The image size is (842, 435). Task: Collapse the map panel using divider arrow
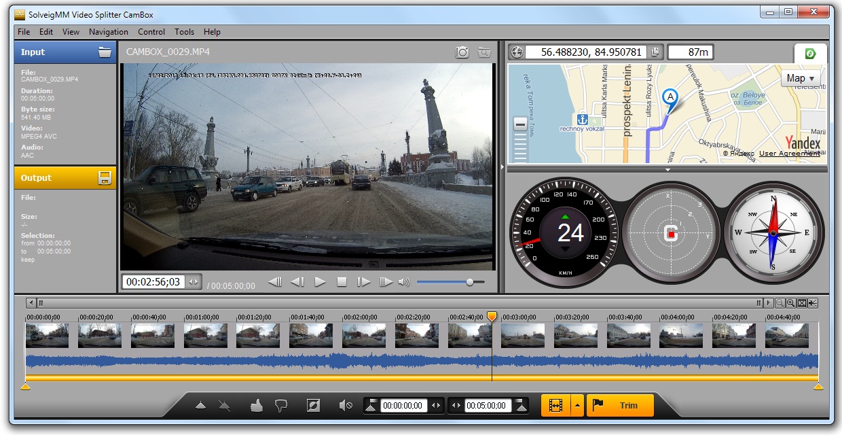[667, 169]
